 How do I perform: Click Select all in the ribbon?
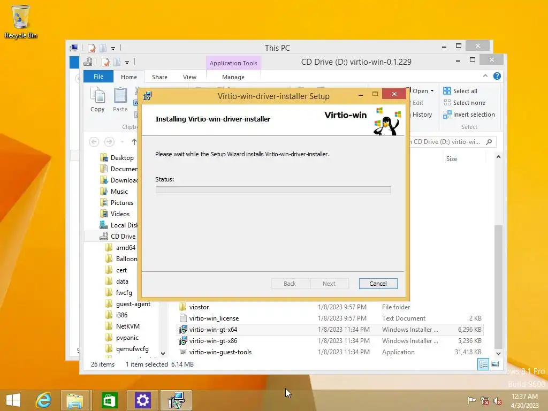tap(460, 91)
